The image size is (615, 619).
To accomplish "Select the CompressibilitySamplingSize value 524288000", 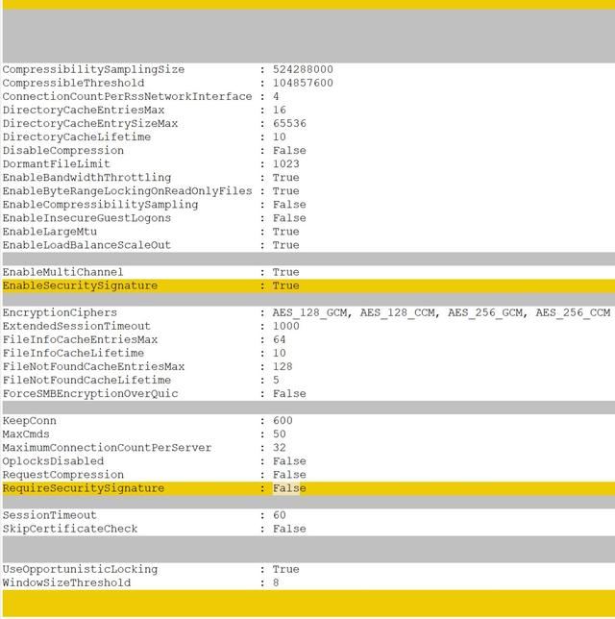I will coord(303,70).
